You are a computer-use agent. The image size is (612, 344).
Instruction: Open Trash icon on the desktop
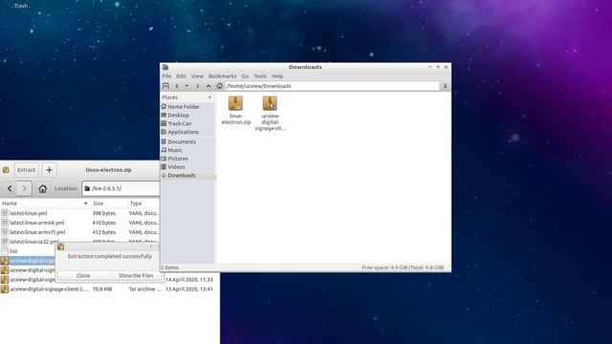(x=21, y=6)
